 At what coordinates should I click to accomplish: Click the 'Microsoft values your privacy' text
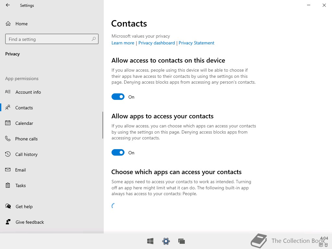tap(141, 36)
